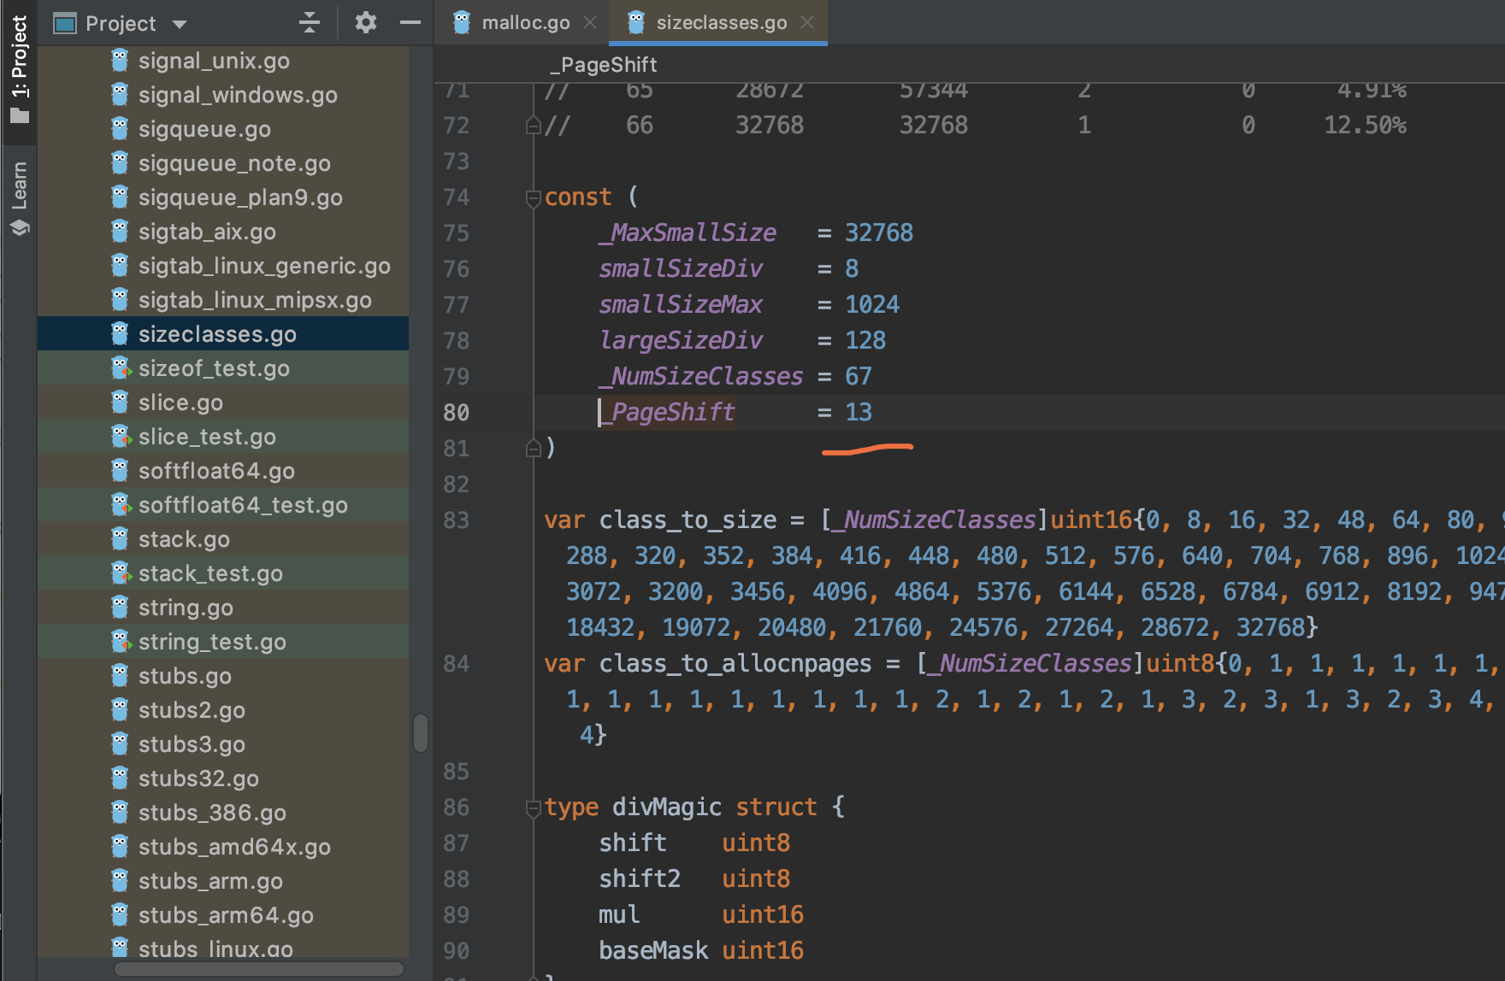The height and width of the screenshot is (981, 1505).
Task: Close the sizeclasses.go editor tab
Action: (x=807, y=23)
